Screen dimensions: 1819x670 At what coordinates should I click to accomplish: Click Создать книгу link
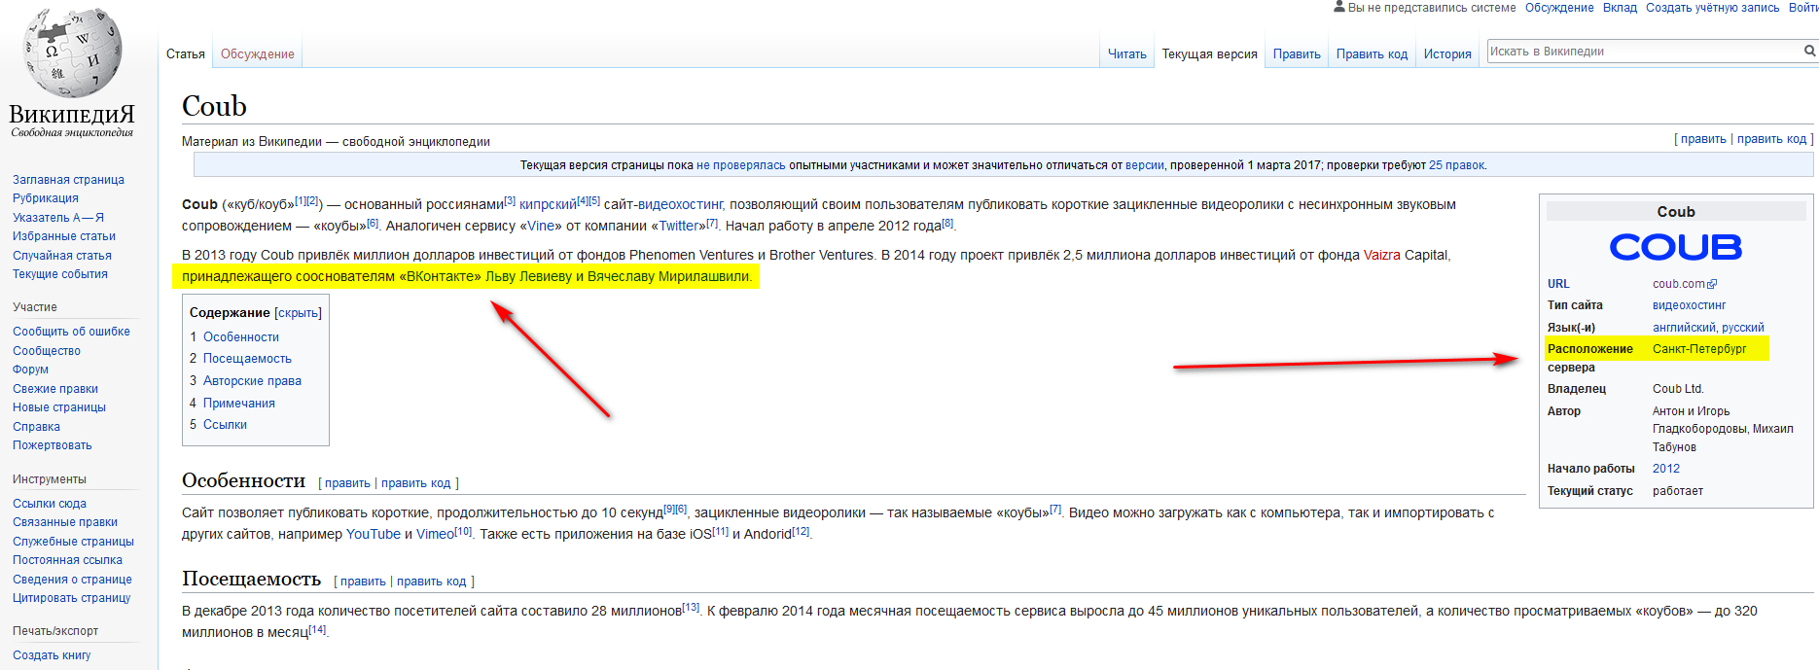point(52,655)
